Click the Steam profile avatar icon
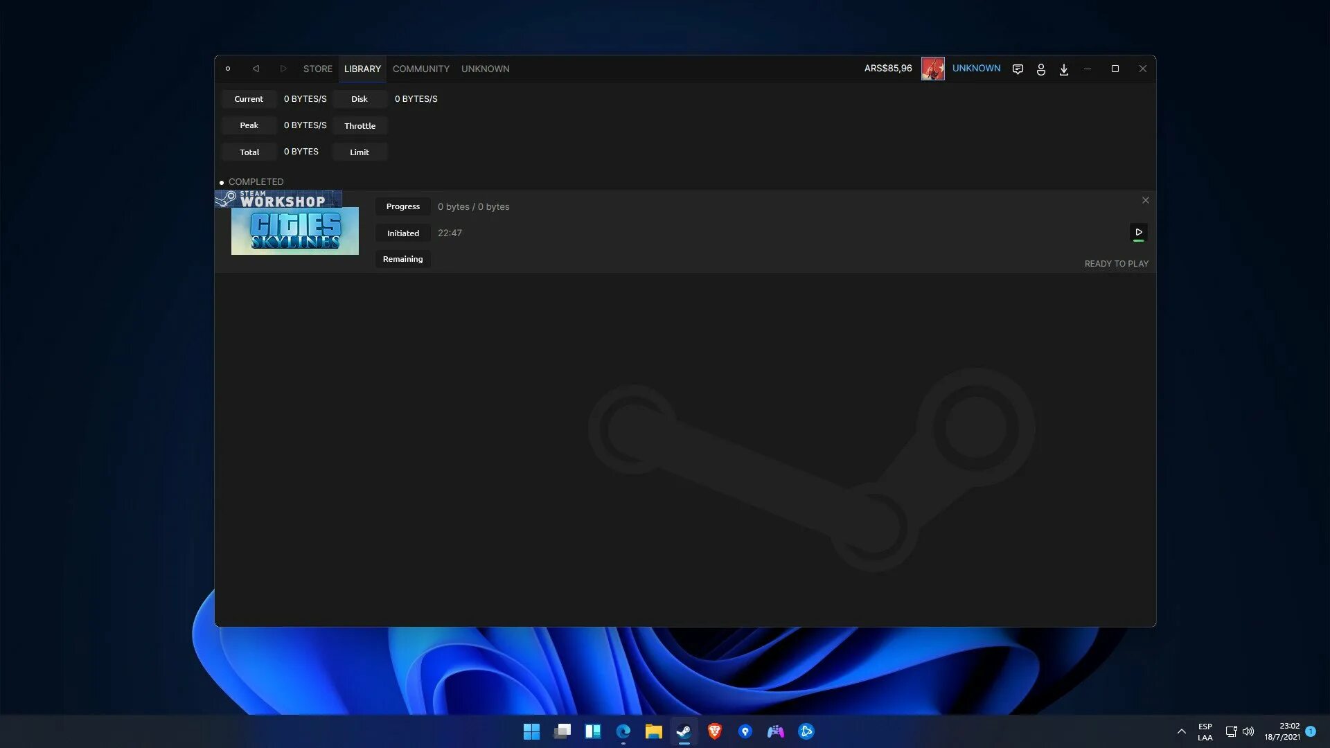1330x748 pixels. (x=932, y=68)
